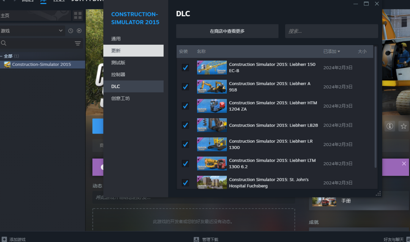Click the Liebherr A 918 DLC thumbnail

212,87
